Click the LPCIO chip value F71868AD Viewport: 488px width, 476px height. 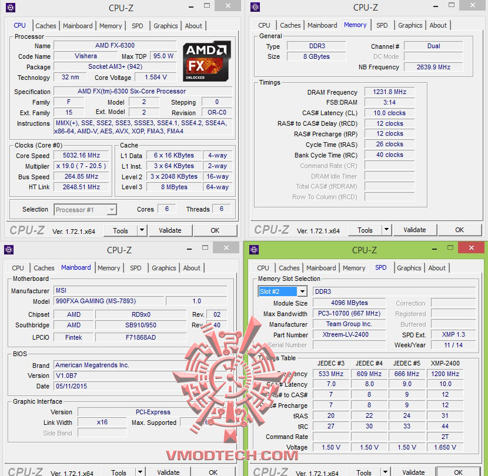141,337
